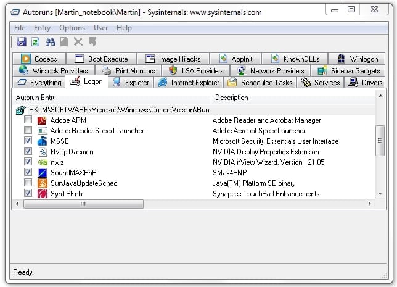The width and height of the screenshot is (397, 287).
Task: Select the Everything tab
Action: pyautogui.click(x=39, y=83)
